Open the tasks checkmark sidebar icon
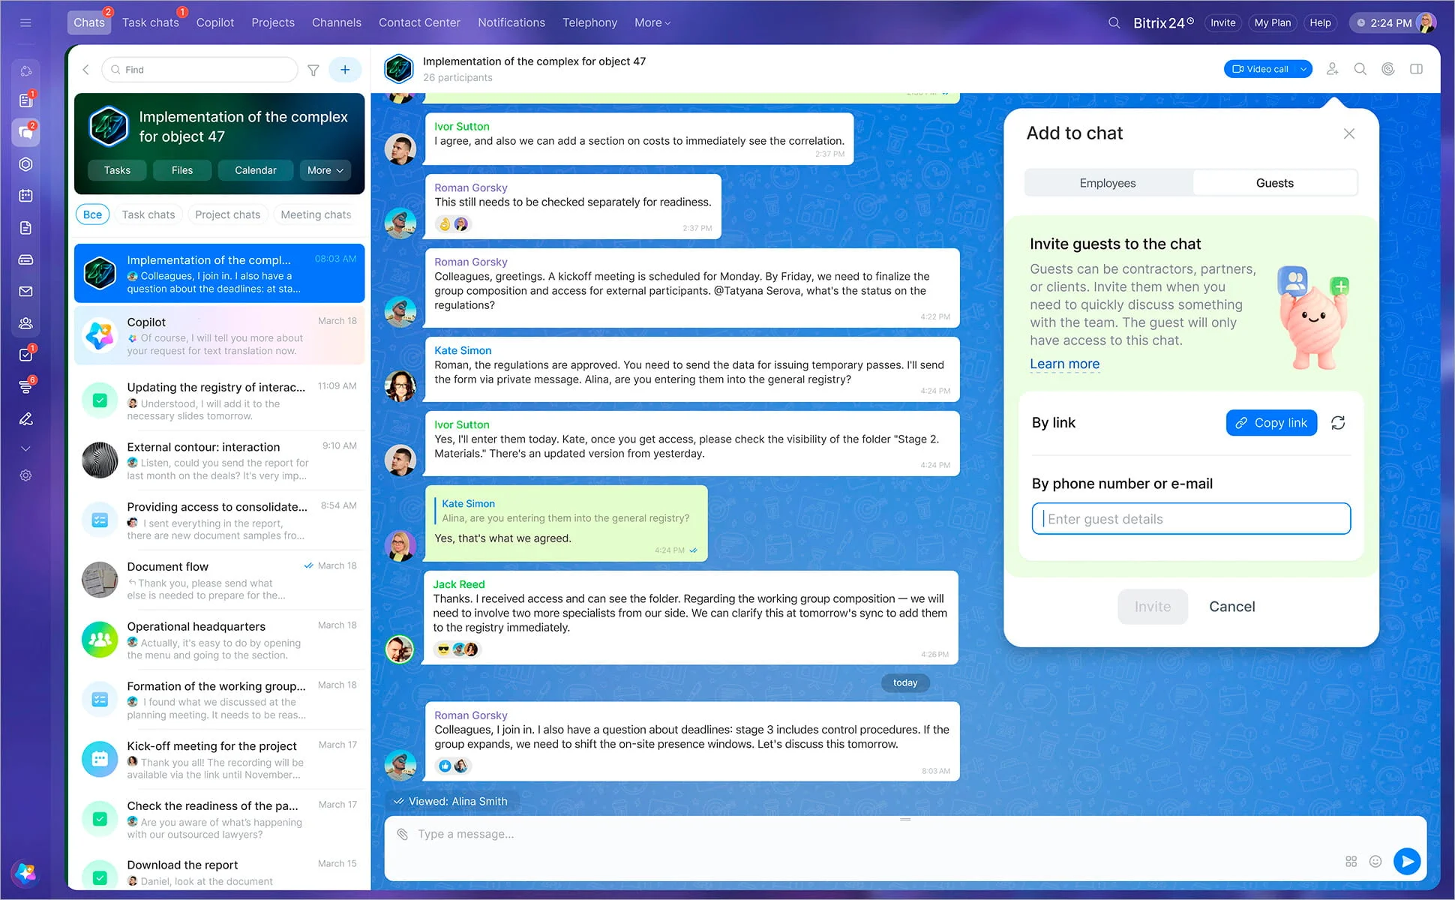 coord(25,355)
